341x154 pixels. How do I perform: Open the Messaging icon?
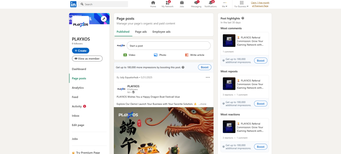196,4
